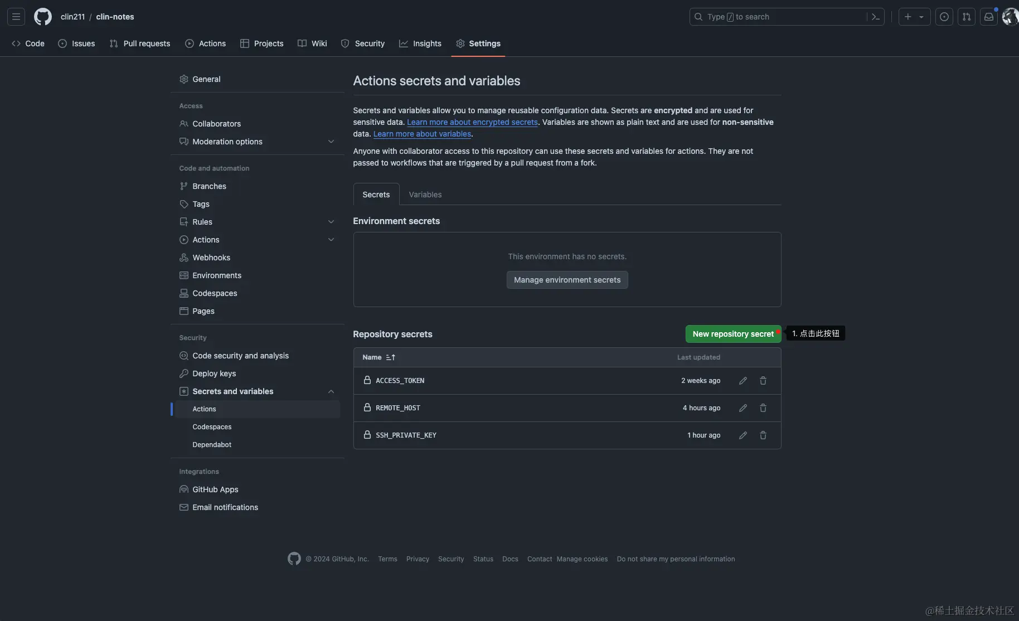Image resolution: width=1019 pixels, height=621 pixels.
Task: Open the Docs footer link
Action: (510, 559)
